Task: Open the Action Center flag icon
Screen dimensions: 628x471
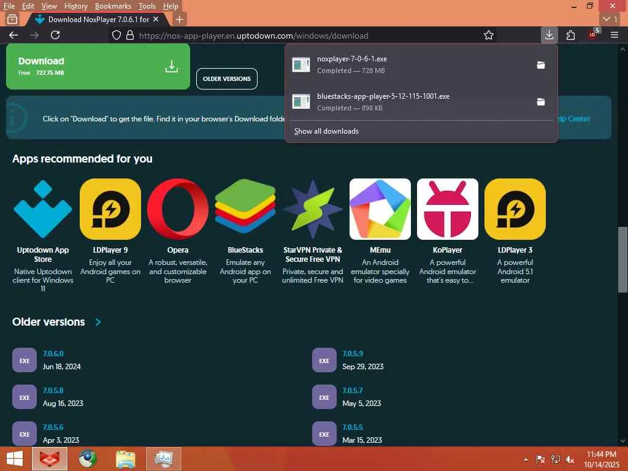Action: 541,459
